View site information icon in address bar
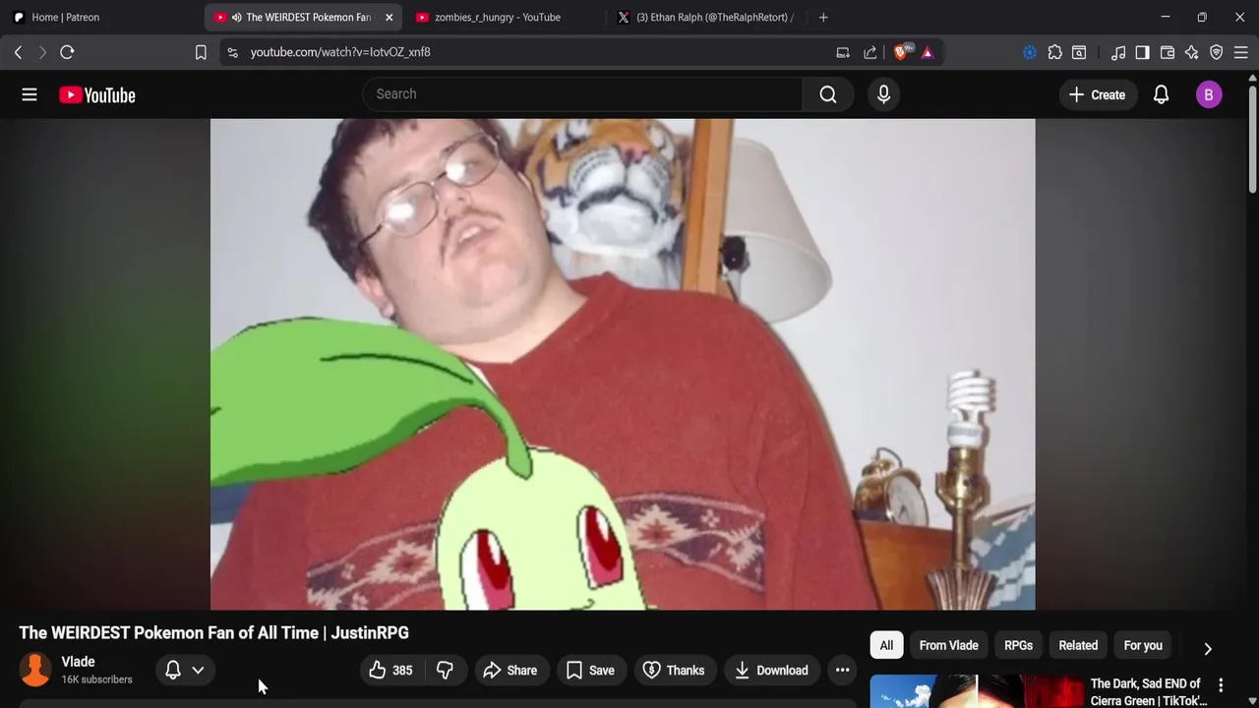This screenshot has width=1259, height=708. [x=232, y=52]
